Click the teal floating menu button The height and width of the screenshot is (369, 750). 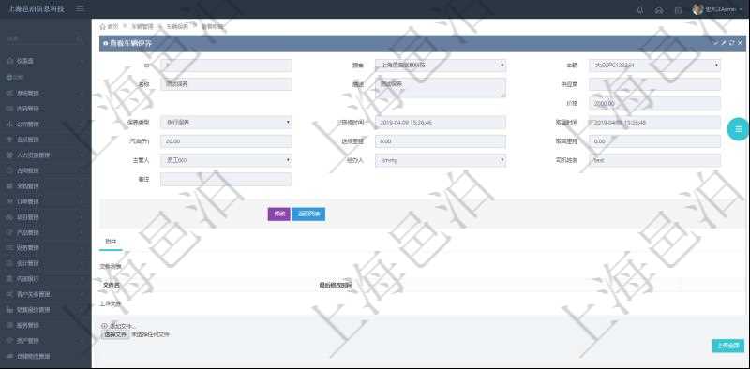(x=739, y=129)
